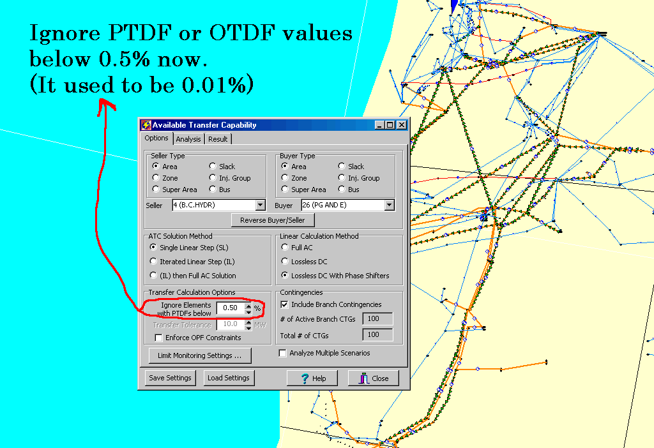This screenshot has width=654, height=448.
Task: Minimize the Available Transfer Capability dialog
Action: (x=380, y=125)
